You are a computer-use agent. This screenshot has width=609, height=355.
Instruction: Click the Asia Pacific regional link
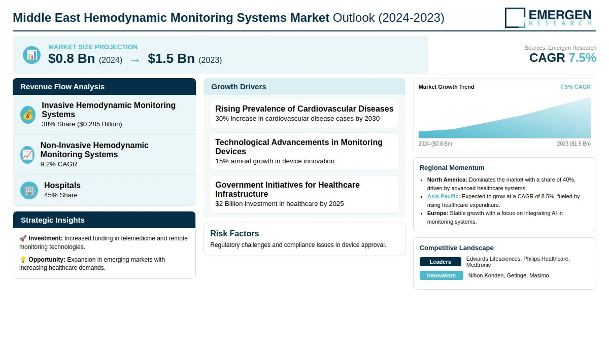coord(444,196)
